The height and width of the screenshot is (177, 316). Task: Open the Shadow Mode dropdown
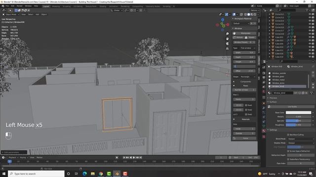[x=301, y=143]
